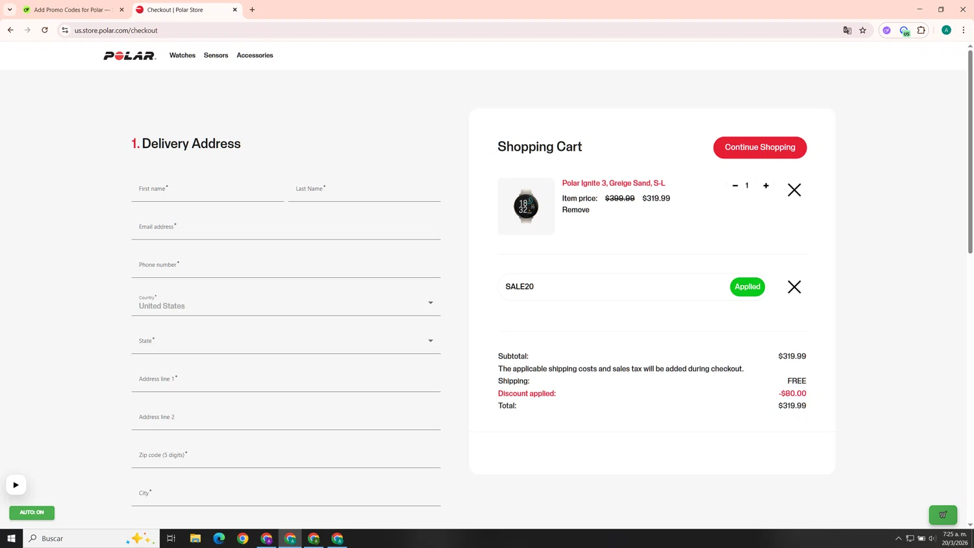Increase quantity with the plus icon
This screenshot has width=974, height=548.
tap(766, 186)
